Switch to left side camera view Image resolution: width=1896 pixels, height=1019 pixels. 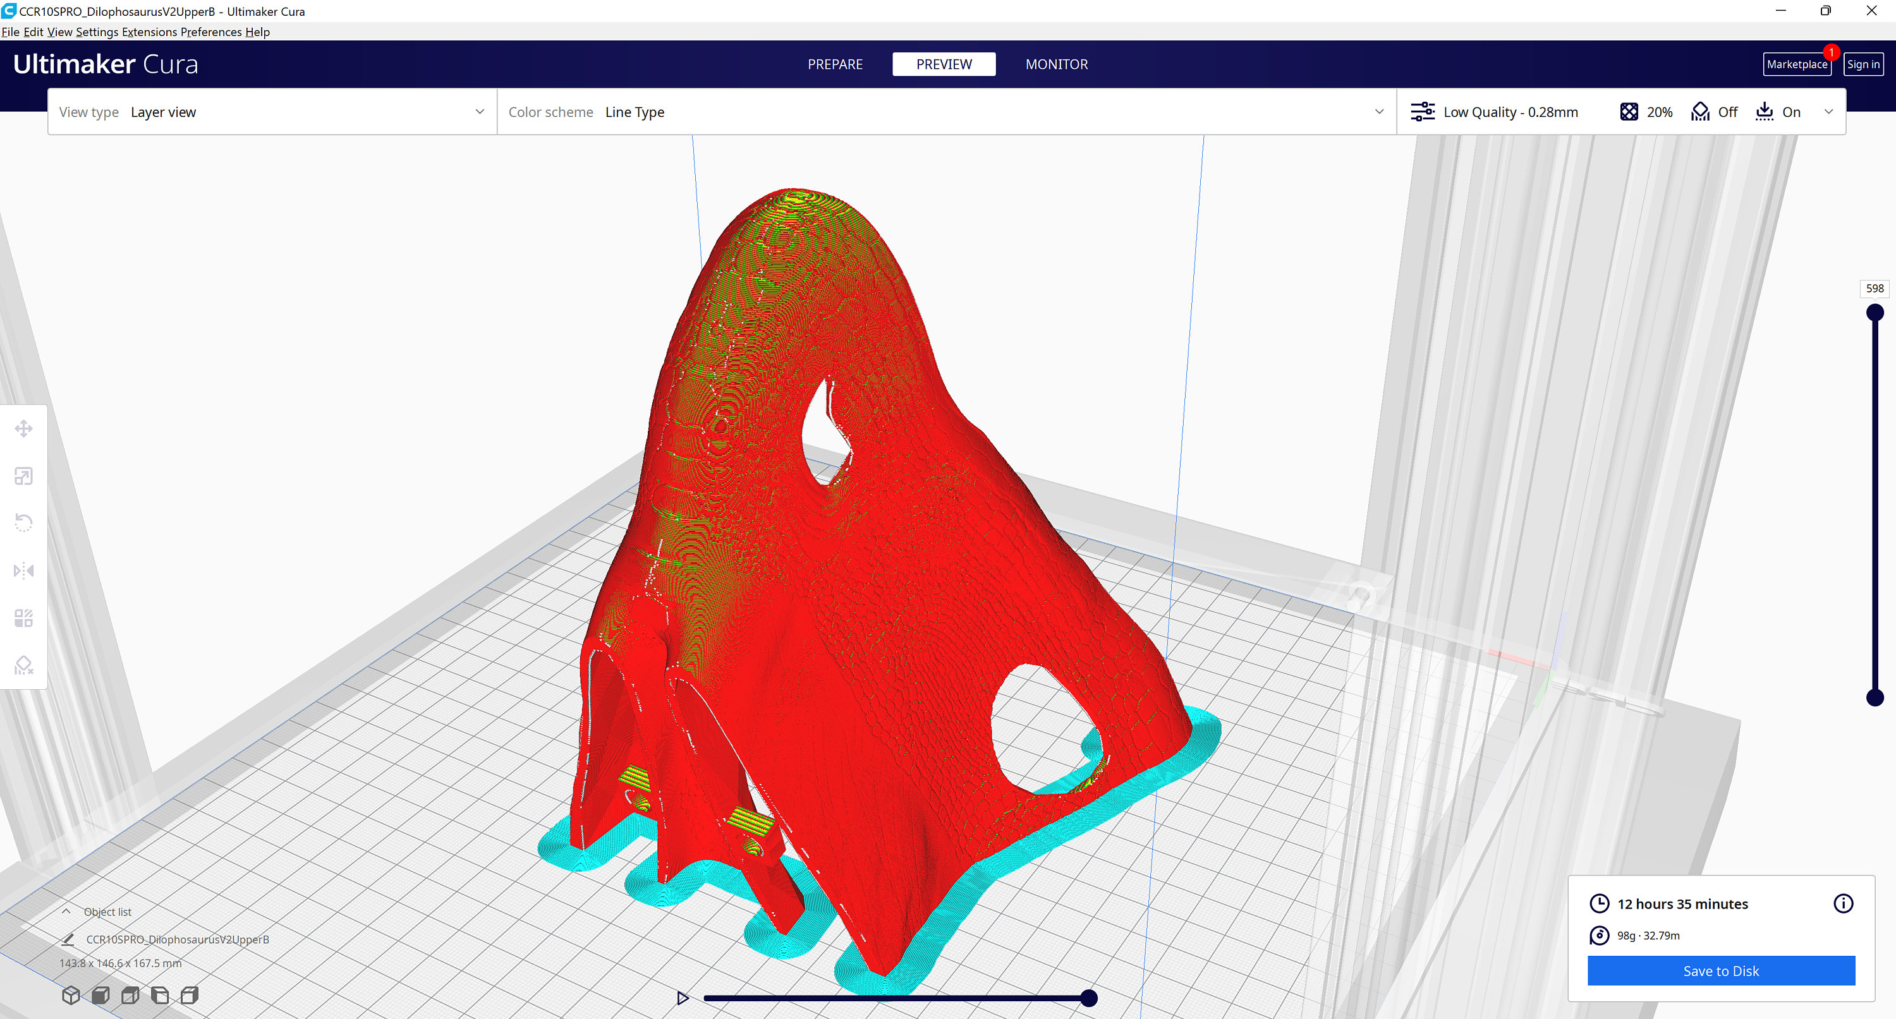coord(160,996)
